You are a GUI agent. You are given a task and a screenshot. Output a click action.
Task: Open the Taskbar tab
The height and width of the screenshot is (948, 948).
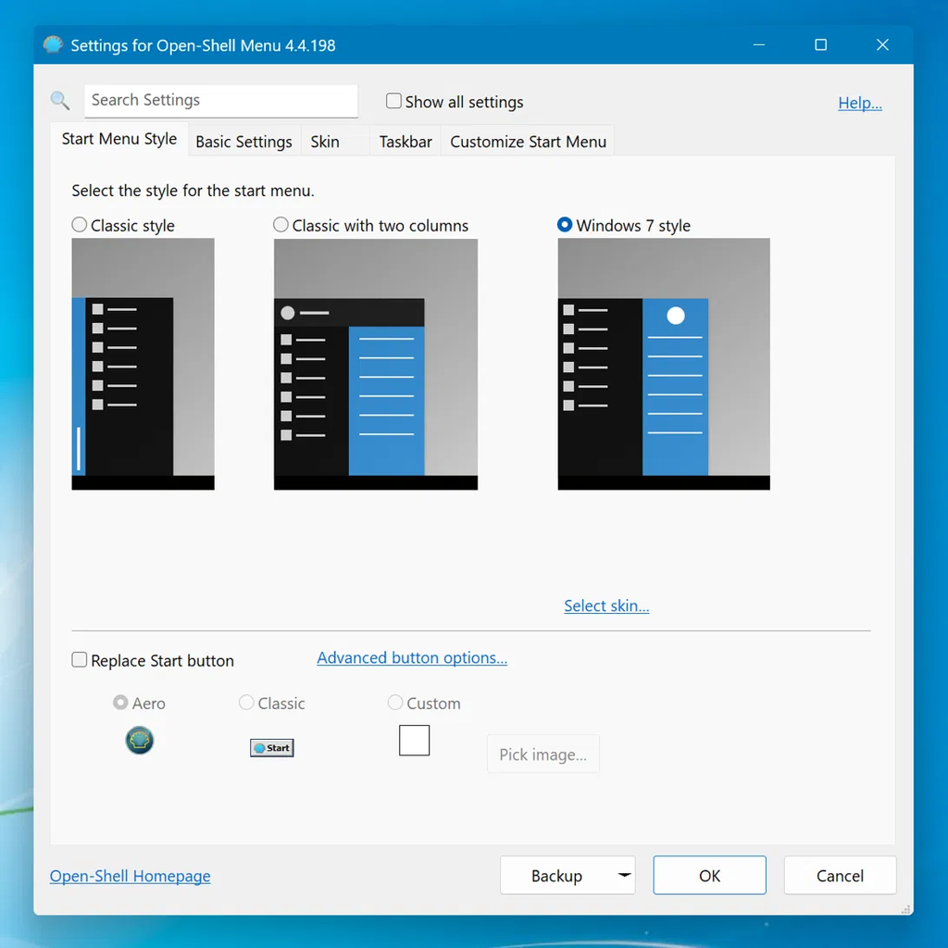(x=405, y=142)
